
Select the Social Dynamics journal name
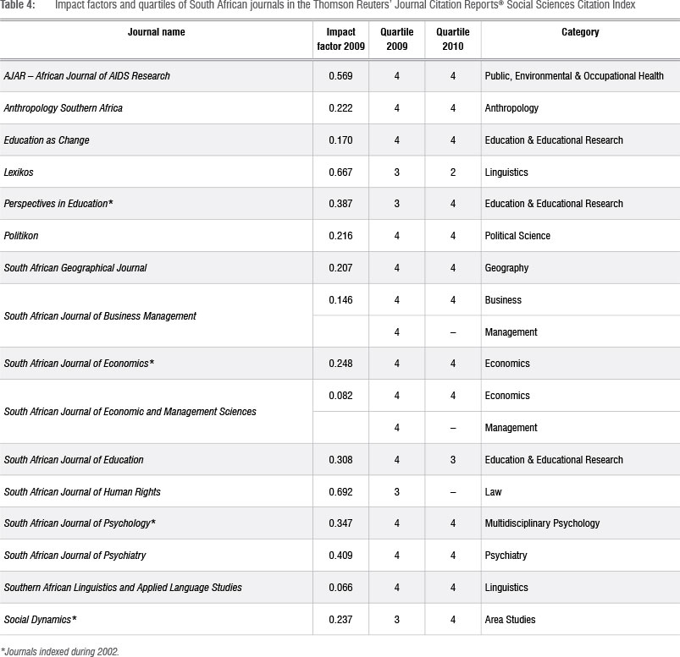point(41,620)
